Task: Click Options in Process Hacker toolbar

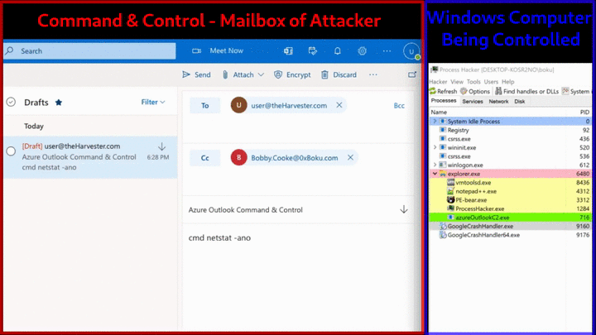Action: [x=475, y=91]
